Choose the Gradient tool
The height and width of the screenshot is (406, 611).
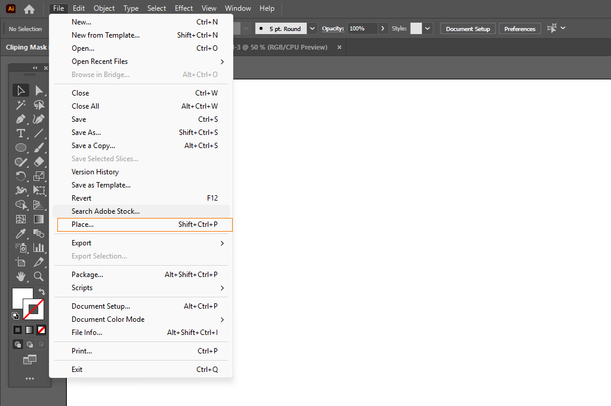[x=39, y=219]
